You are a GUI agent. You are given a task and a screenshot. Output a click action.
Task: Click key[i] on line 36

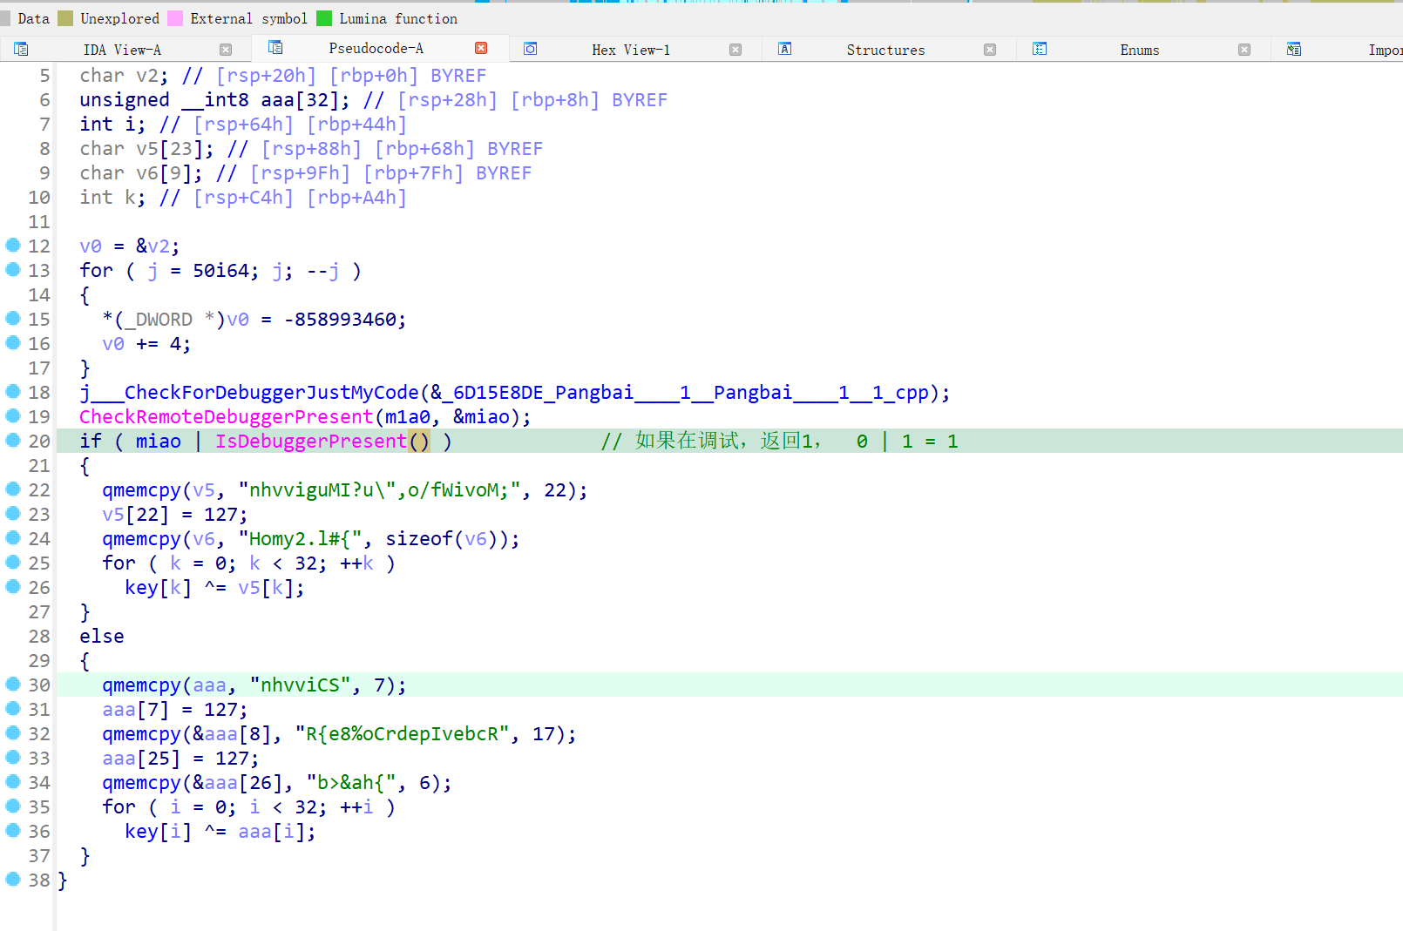coord(159,832)
